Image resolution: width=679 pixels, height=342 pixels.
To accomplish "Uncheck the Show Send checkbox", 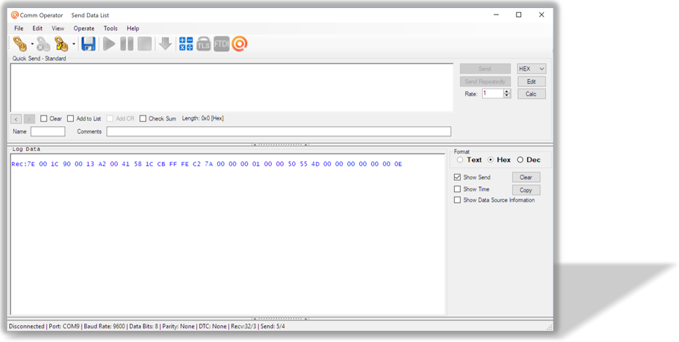I will point(457,177).
